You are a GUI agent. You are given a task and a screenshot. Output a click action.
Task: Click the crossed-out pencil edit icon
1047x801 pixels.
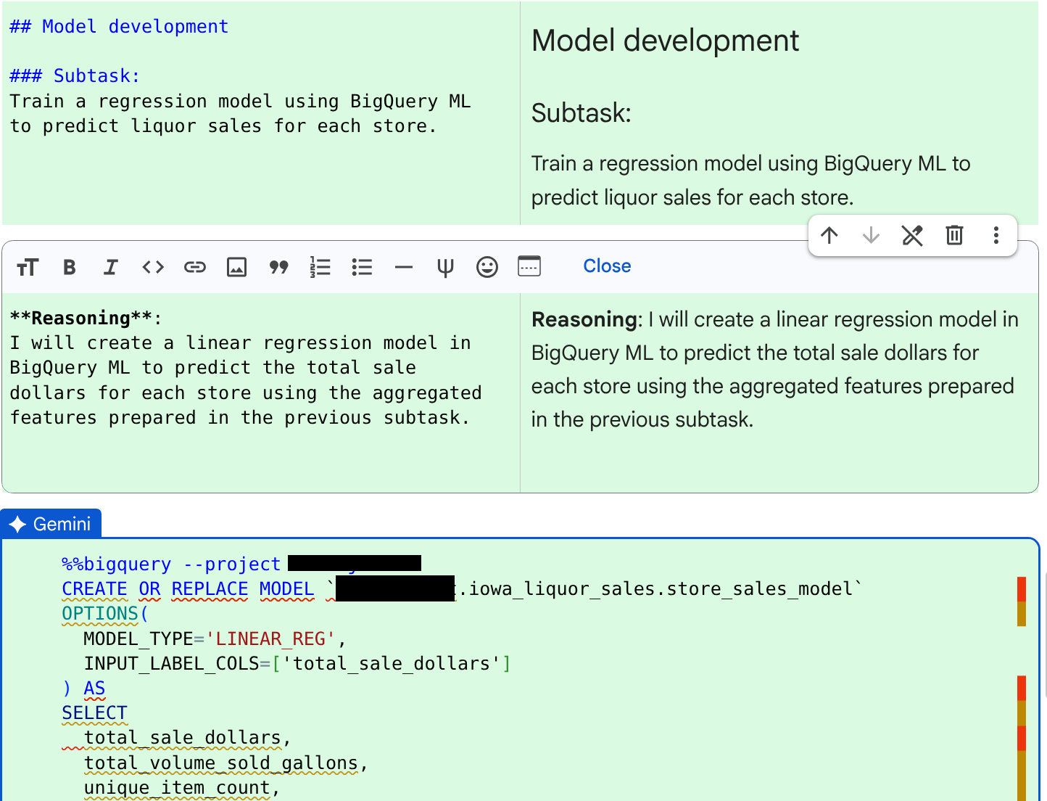[912, 235]
